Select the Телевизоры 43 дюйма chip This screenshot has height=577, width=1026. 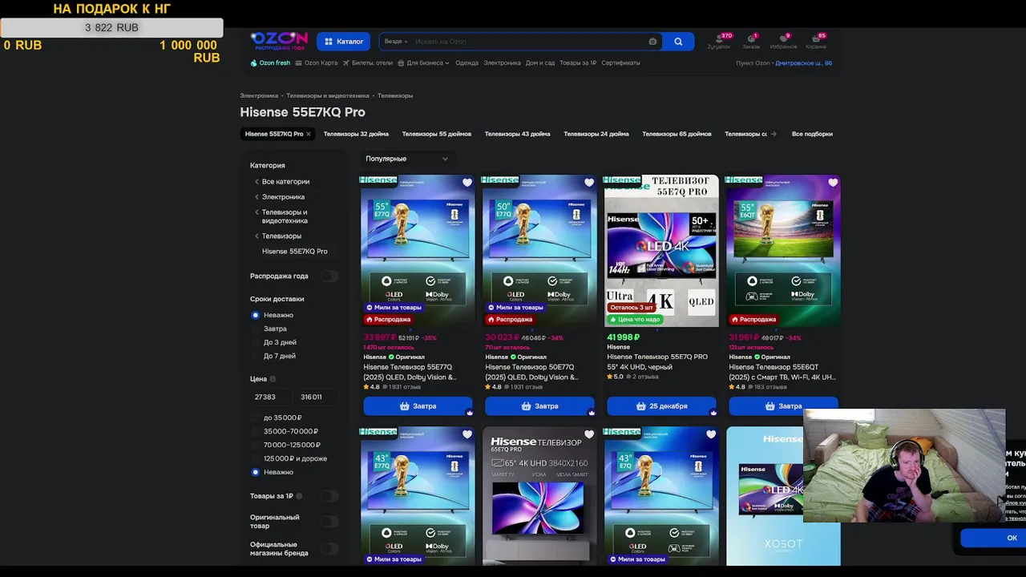pos(518,134)
